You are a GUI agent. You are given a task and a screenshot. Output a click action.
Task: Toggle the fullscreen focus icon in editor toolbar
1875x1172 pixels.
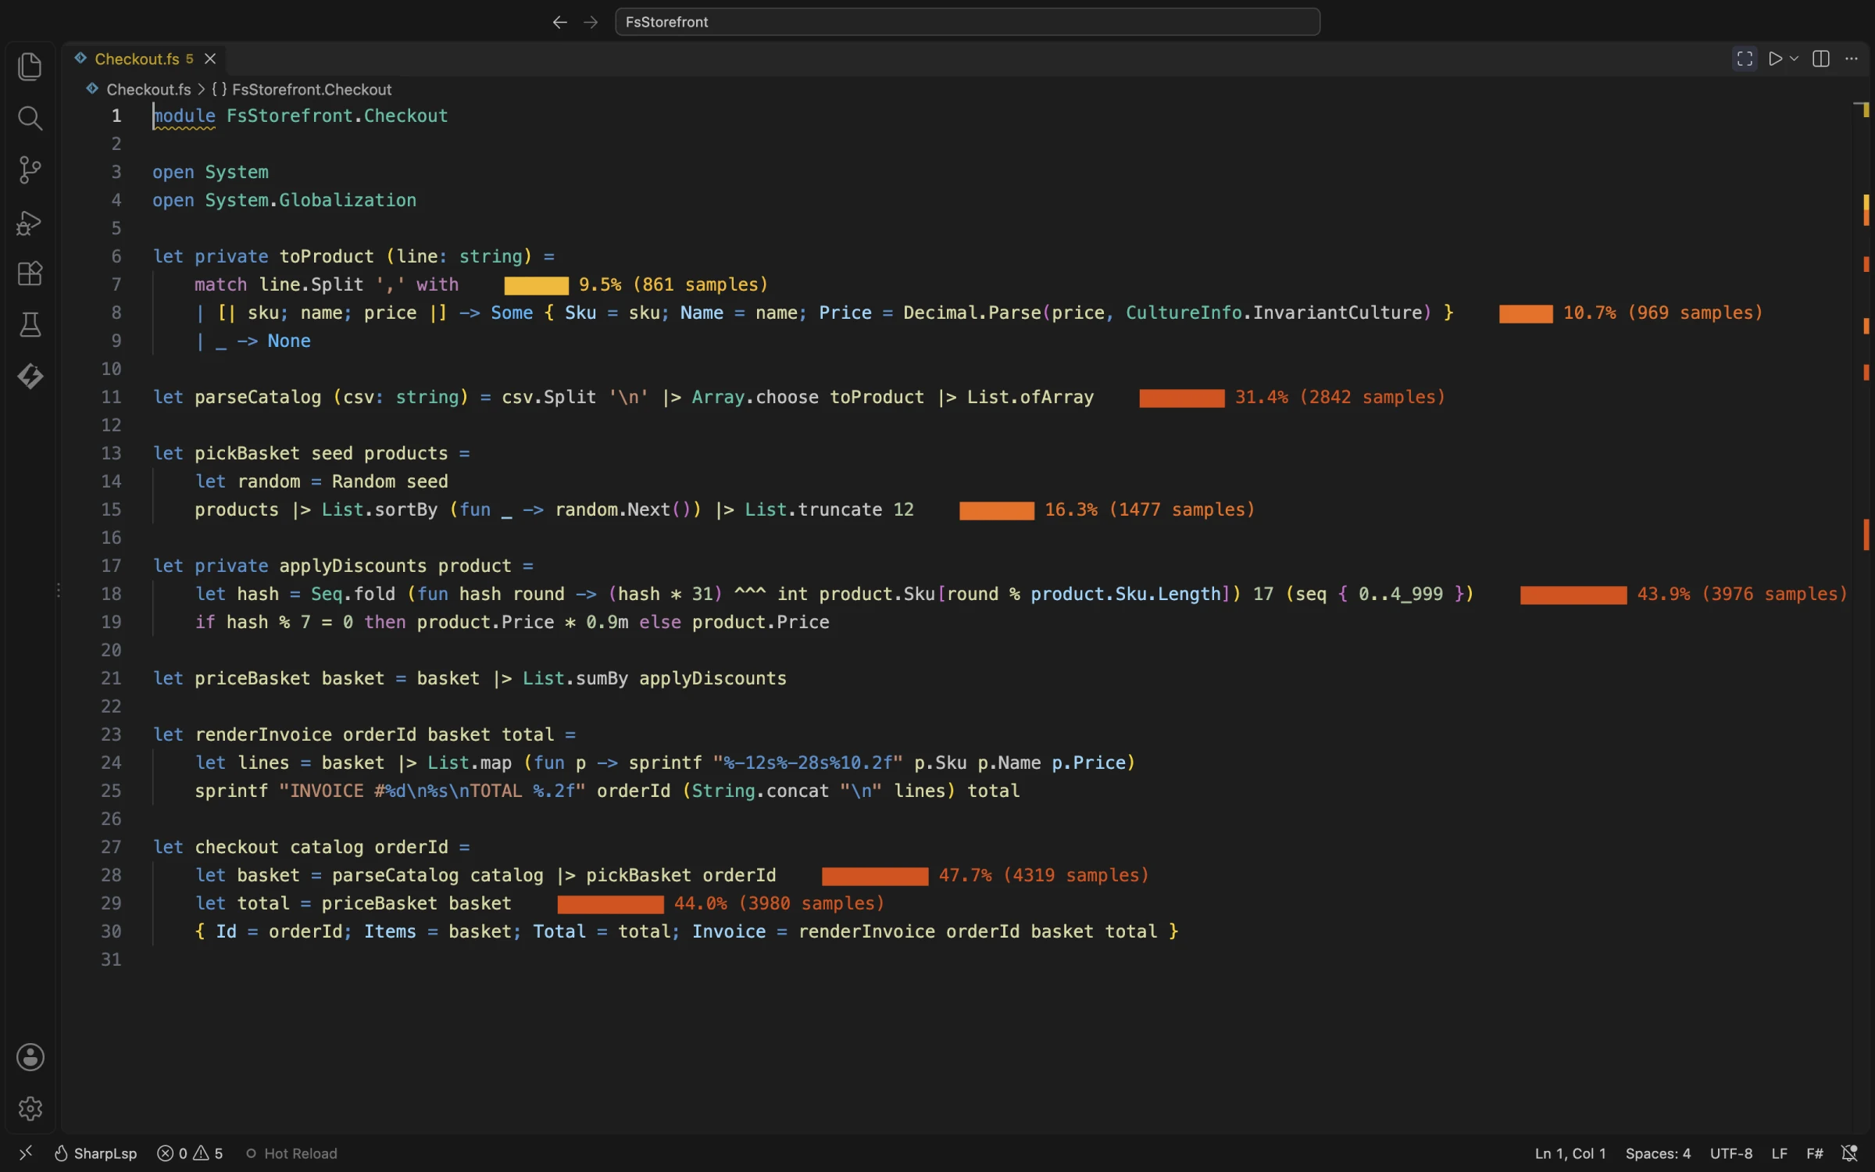click(1745, 59)
